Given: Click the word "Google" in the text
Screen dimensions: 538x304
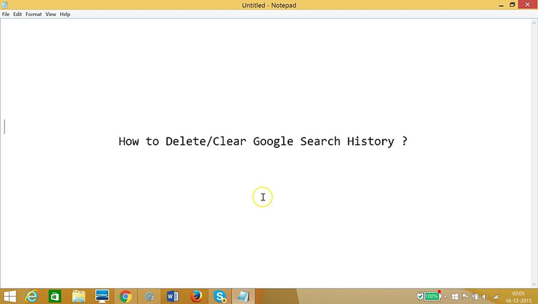Looking at the screenshot, I should [x=273, y=141].
